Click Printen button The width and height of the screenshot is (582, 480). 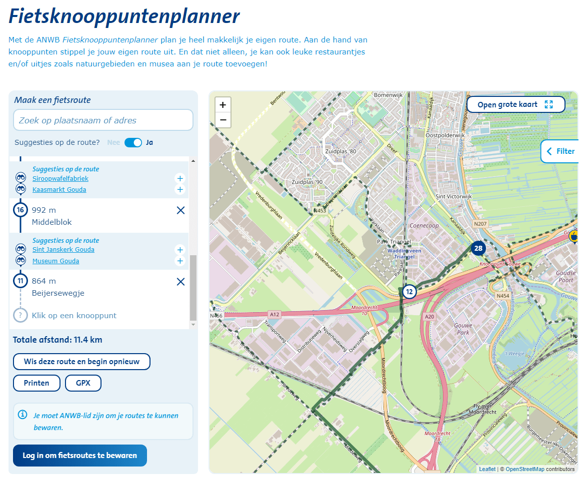coord(36,383)
